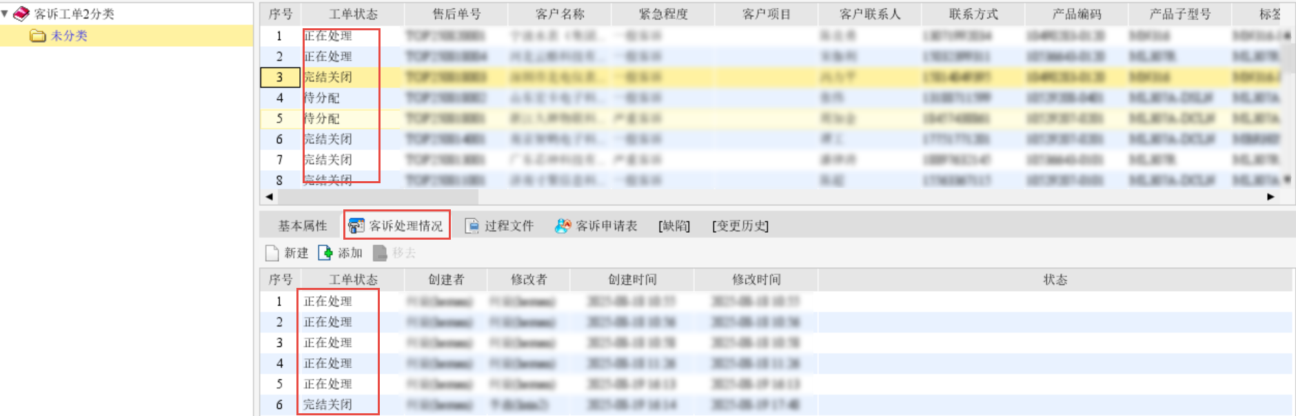Switch to the [缺陷] tab
Viewport: 1296px width, 416px height.
(x=674, y=226)
